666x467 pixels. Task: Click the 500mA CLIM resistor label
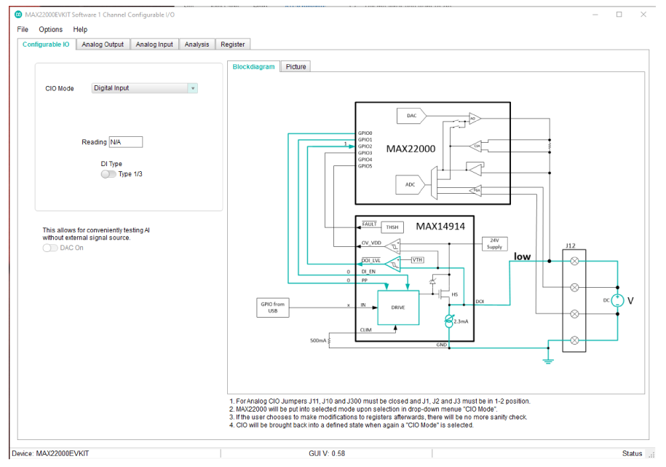318,341
